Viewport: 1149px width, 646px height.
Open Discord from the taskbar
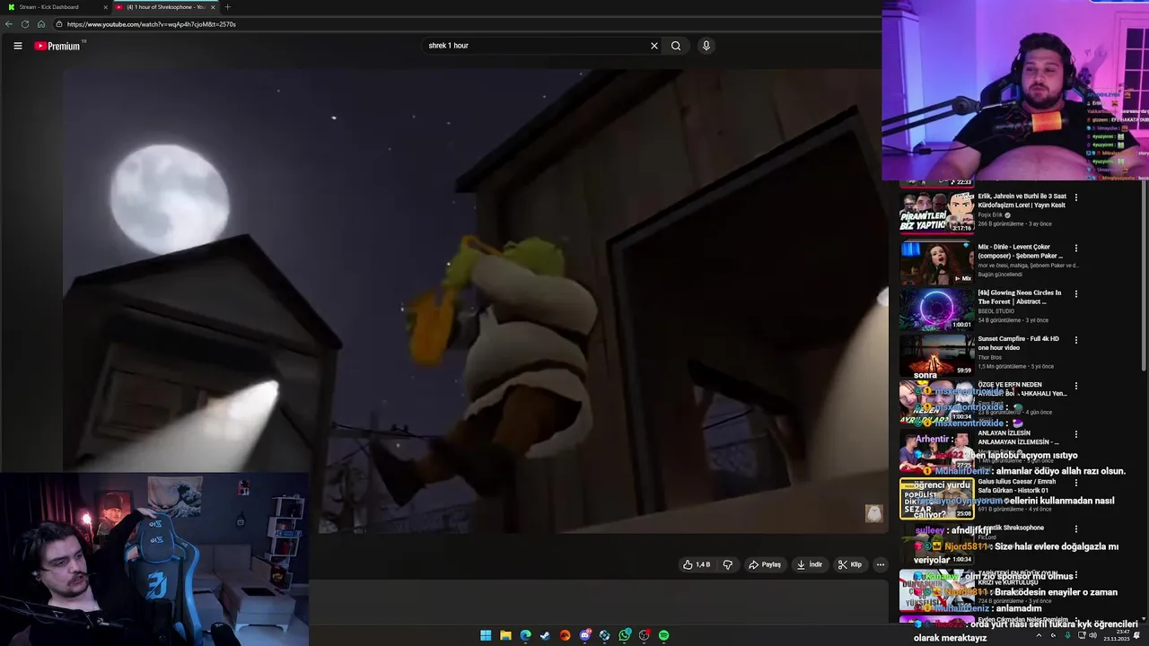pyautogui.click(x=584, y=635)
